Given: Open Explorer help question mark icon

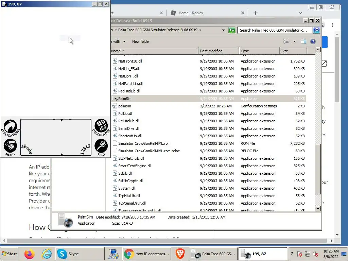Looking at the screenshot, I should coord(313,41).
